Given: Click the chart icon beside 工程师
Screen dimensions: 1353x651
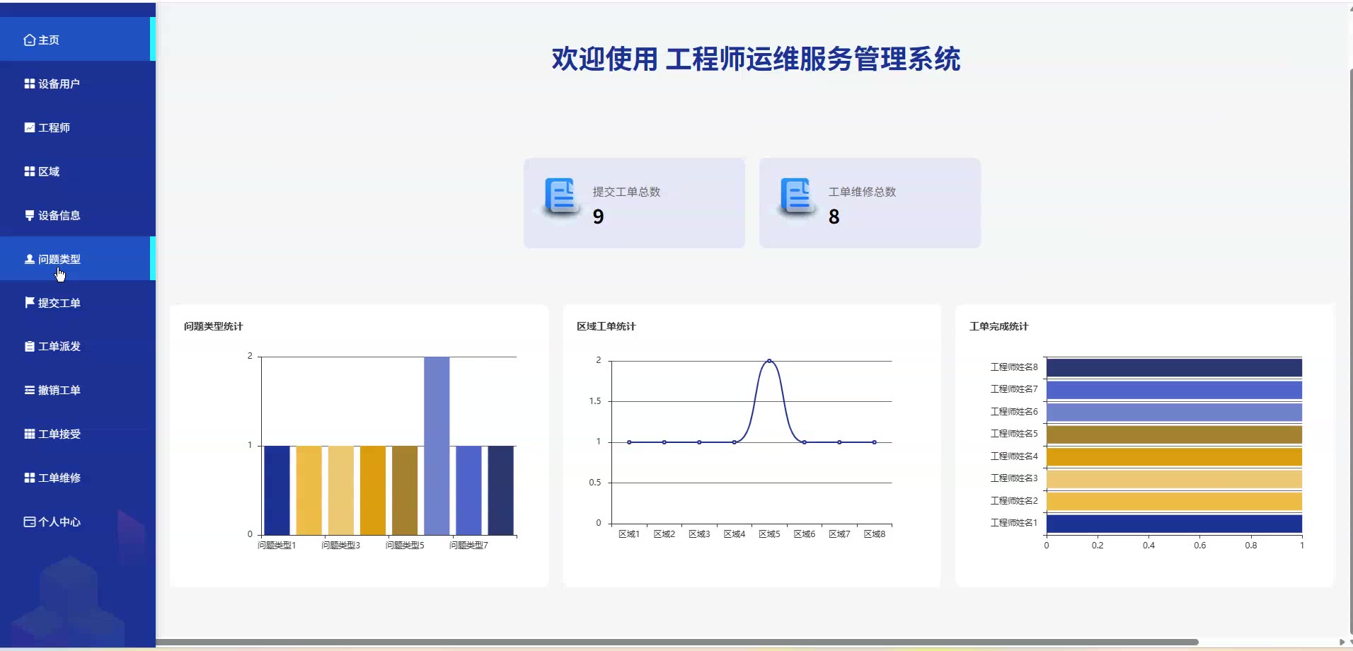Looking at the screenshot, I should click(30, 127).
